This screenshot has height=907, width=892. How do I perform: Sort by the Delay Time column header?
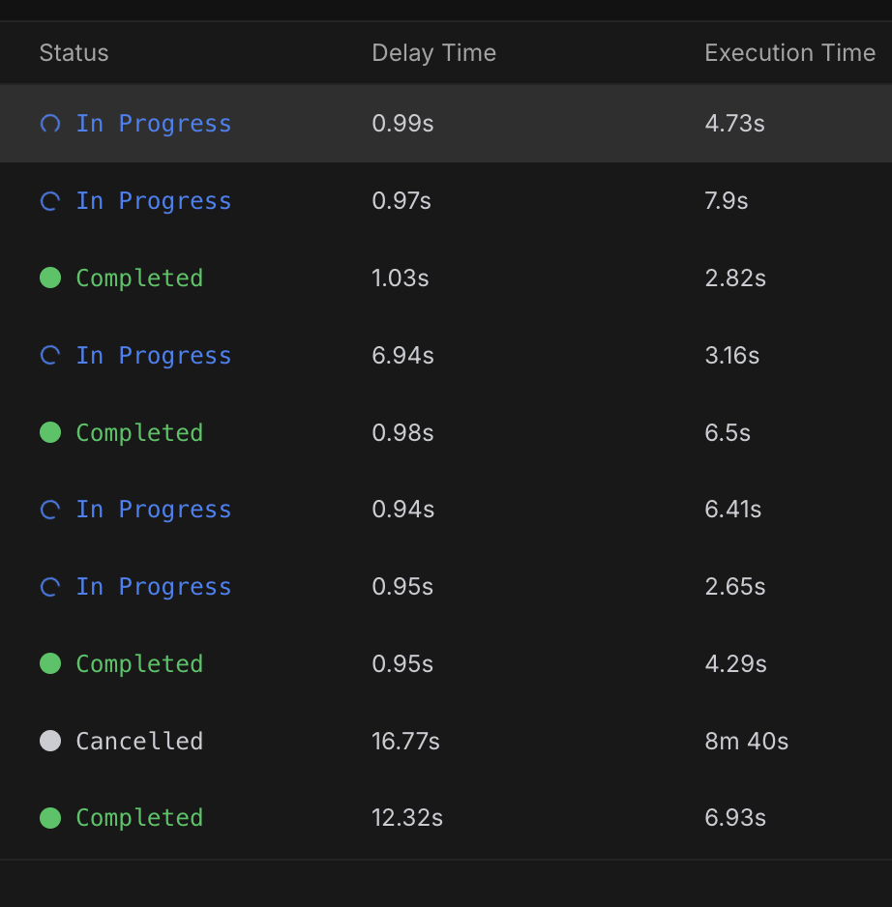pyautogui.click(x=434, y=52)
